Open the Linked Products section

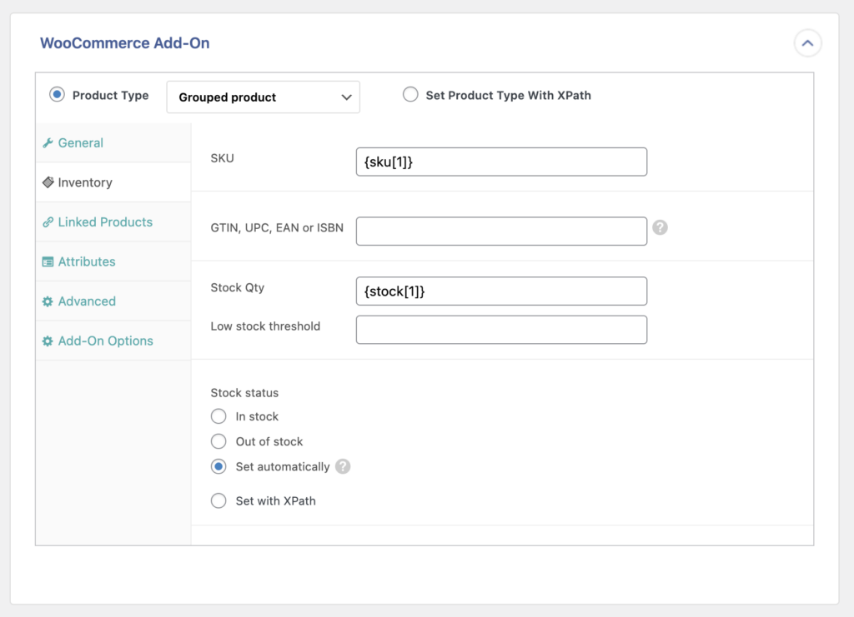click(105, 221)
